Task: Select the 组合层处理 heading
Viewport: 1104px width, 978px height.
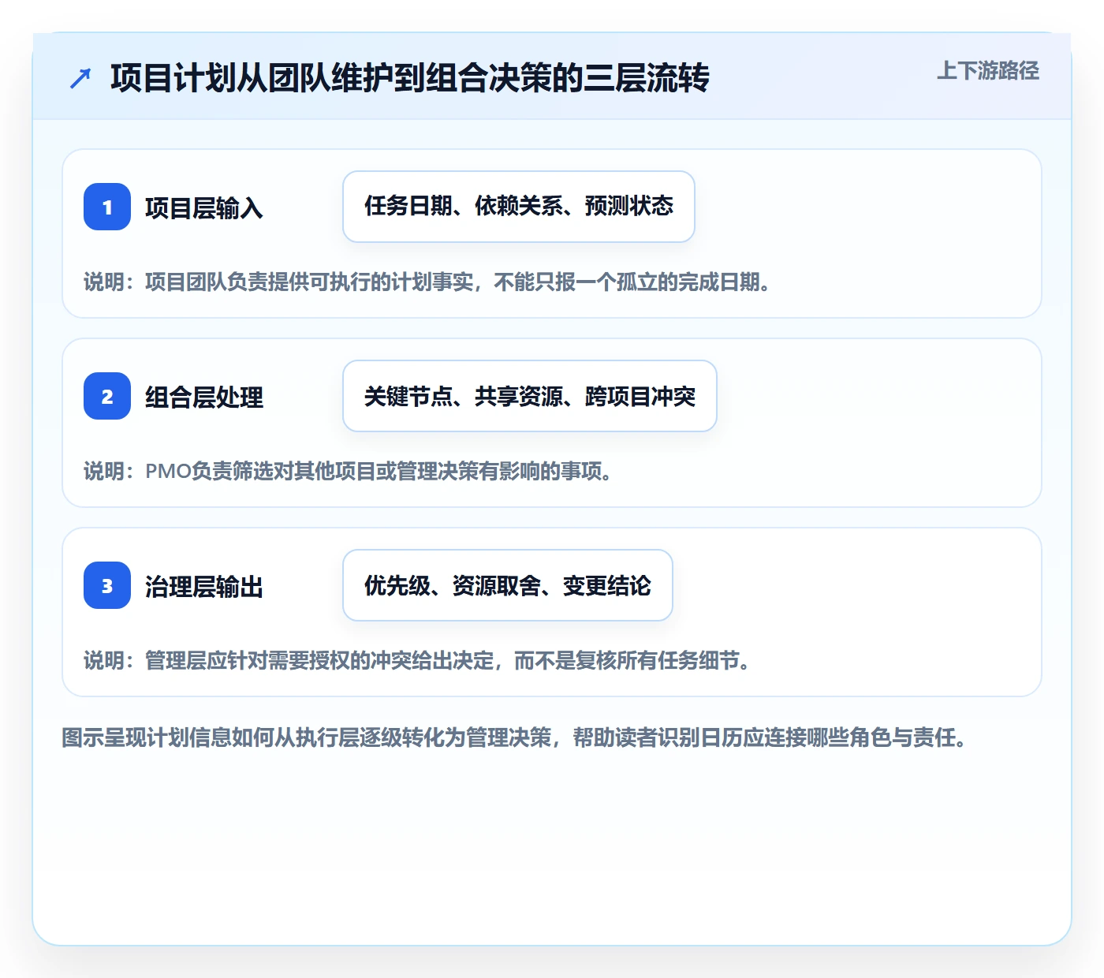Action: coord(204,398)
